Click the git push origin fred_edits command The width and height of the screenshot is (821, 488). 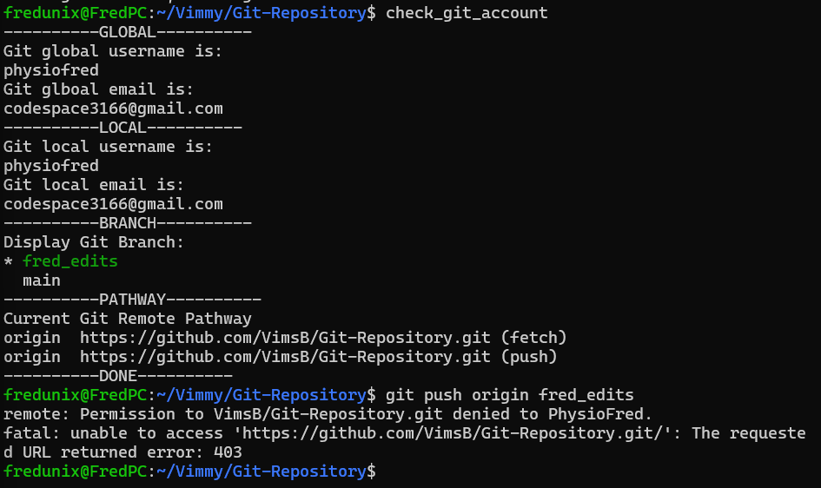(x=509, y=395)
